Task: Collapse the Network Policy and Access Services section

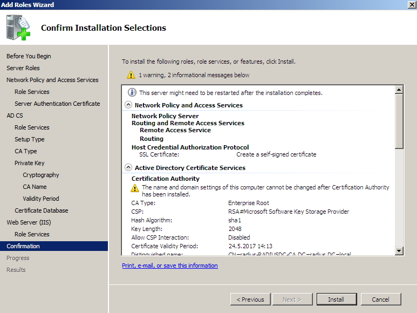Action: (x=128, y=105)
